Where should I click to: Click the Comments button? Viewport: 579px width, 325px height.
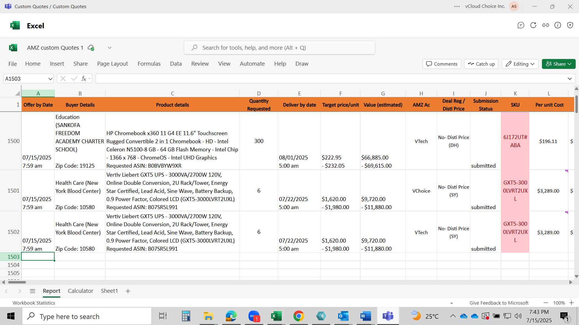click(442, 64)
